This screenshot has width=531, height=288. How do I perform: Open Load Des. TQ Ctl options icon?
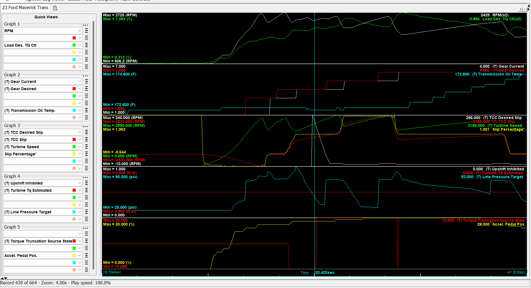click(86, 45)
